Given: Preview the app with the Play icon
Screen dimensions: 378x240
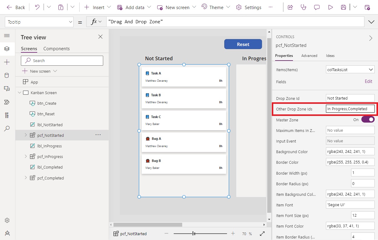Looking at the screenshot, I should (330, 7).
